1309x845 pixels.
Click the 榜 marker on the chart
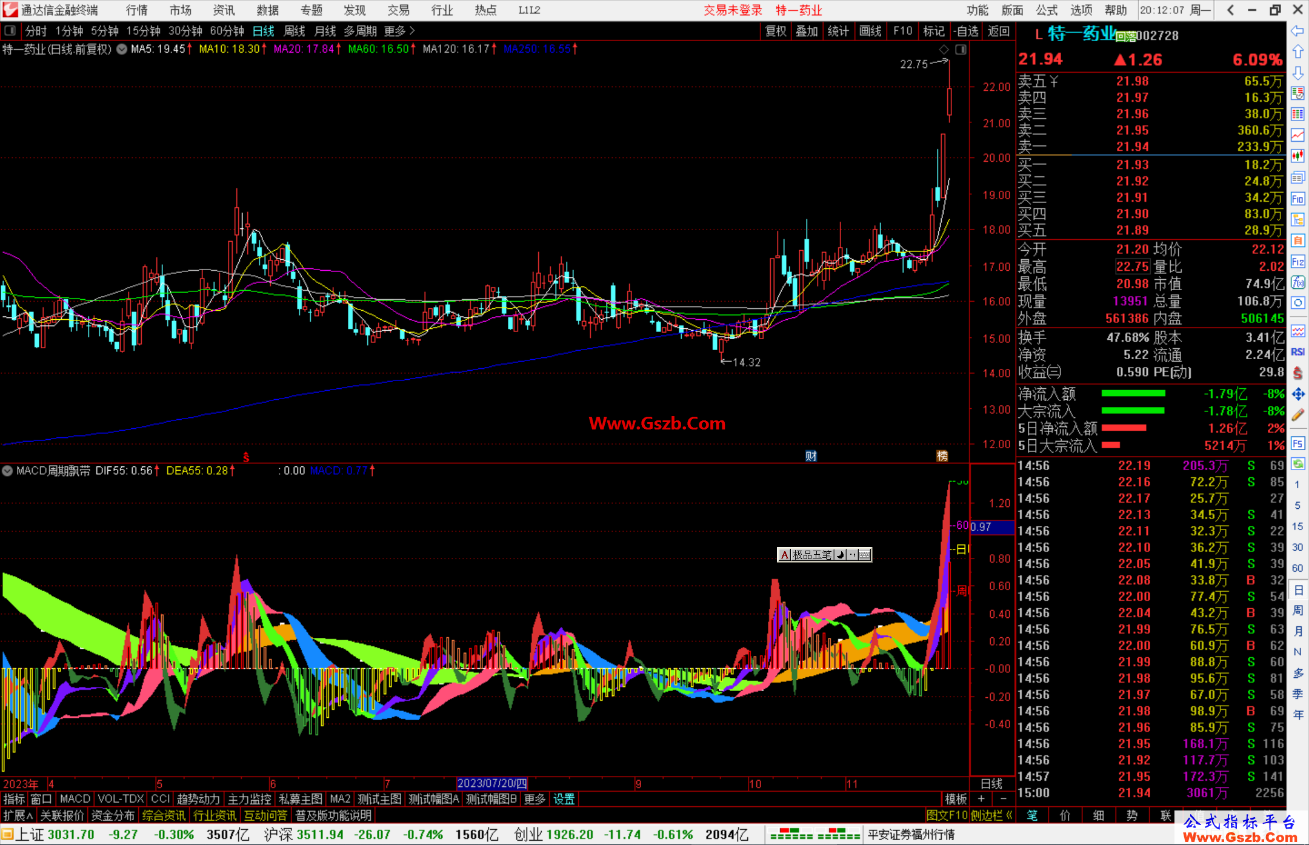click(x=942, y=456)
